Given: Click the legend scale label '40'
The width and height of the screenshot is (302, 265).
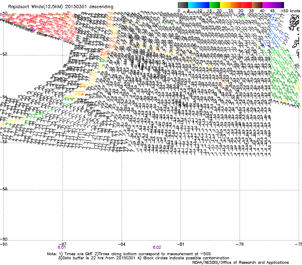Looking at the screenshot, I should point(262,11).
